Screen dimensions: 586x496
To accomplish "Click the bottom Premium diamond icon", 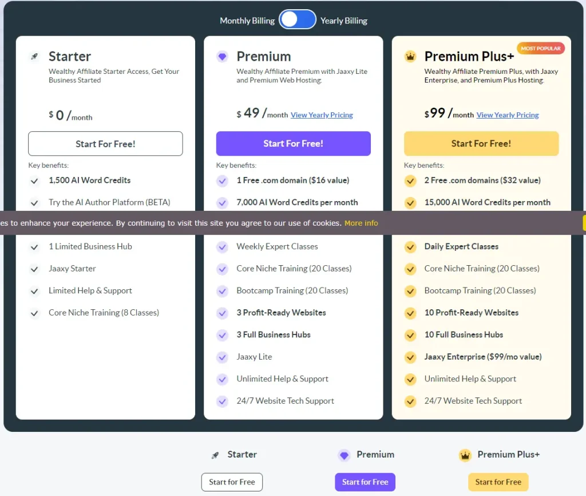I will [x=344, y=455].
